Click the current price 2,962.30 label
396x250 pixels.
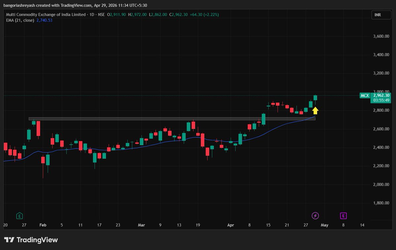pos(381,95)
